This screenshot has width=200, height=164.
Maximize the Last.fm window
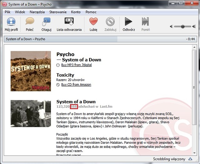pyautogui.click(x=181, y=3)
